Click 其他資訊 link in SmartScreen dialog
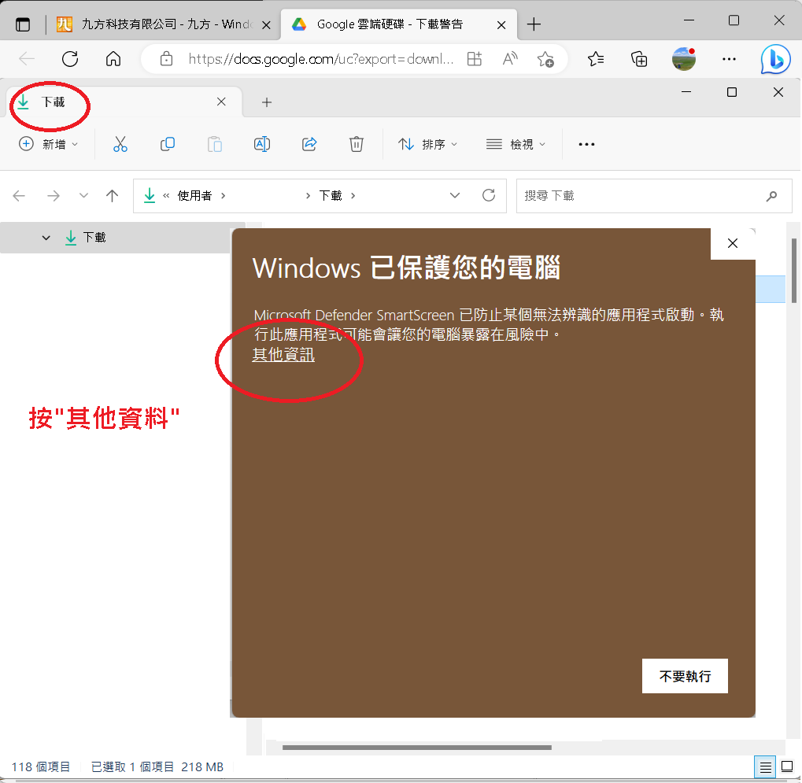The width and height of the screenshot is (802, 783). point(283,354)
